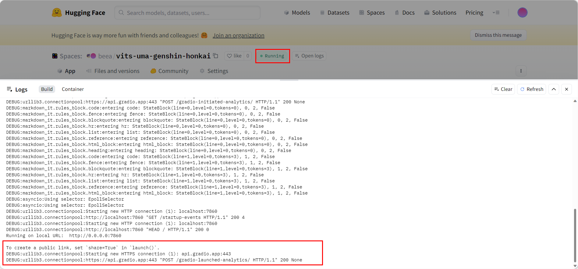Clear the log output

click(x=503, y=89)
